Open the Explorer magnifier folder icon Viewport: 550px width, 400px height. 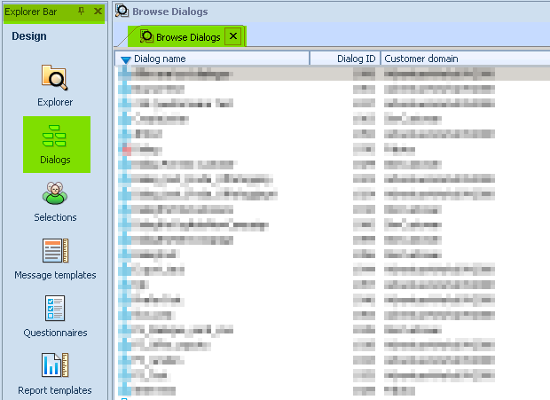55,77
